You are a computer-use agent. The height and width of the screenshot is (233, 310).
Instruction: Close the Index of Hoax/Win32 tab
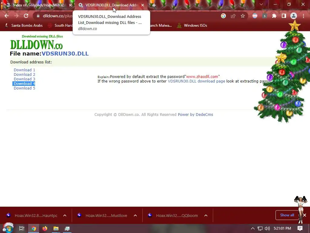click(x=70, y=5)
